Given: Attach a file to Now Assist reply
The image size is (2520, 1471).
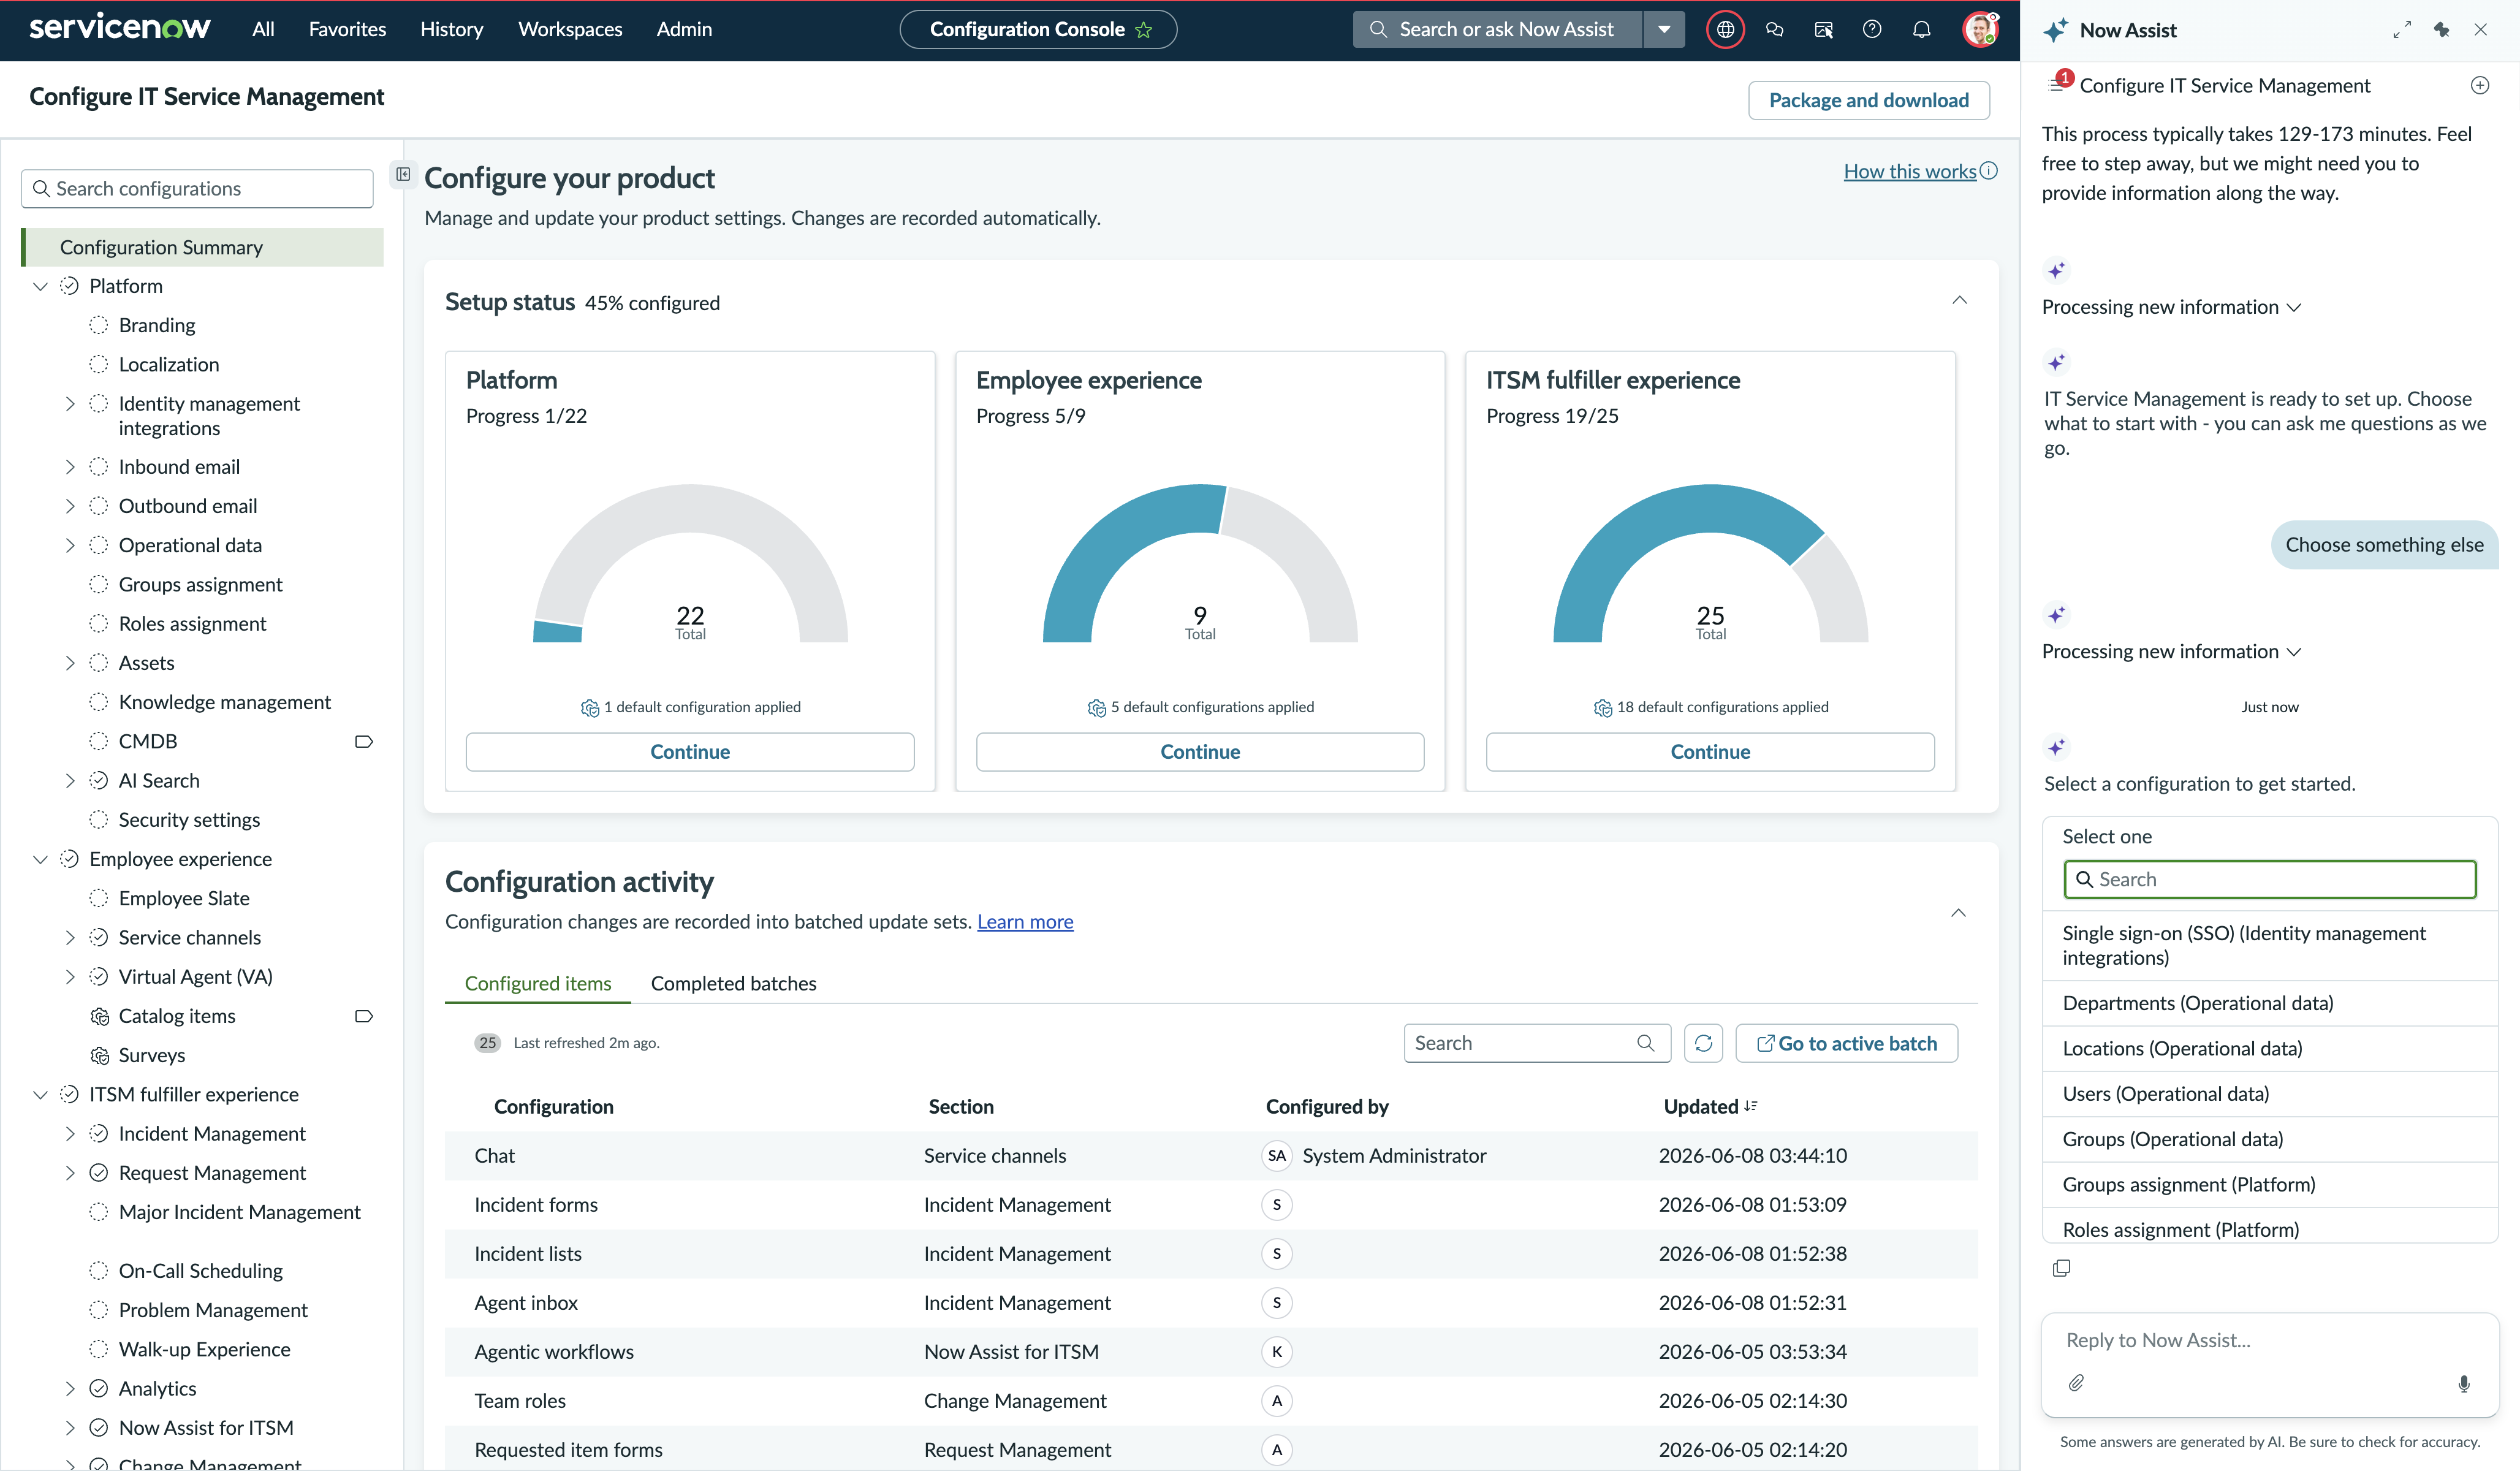Looking at the screenshot, I should tap(2076, 1383).
